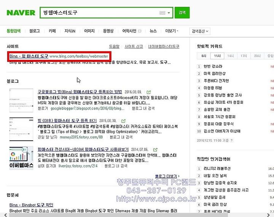
Task: Open blog post 빙 (야후) 웹마스터 도구 등록 하기
Action: [x=67, y=121]
